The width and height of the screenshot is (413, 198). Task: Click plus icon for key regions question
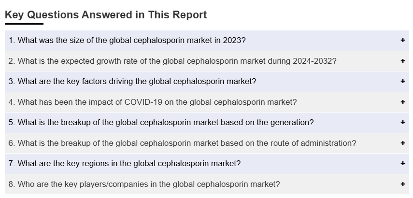(402, 164)
